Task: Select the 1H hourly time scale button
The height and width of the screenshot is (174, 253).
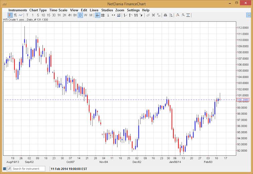Action: click(x=59, y=15)
